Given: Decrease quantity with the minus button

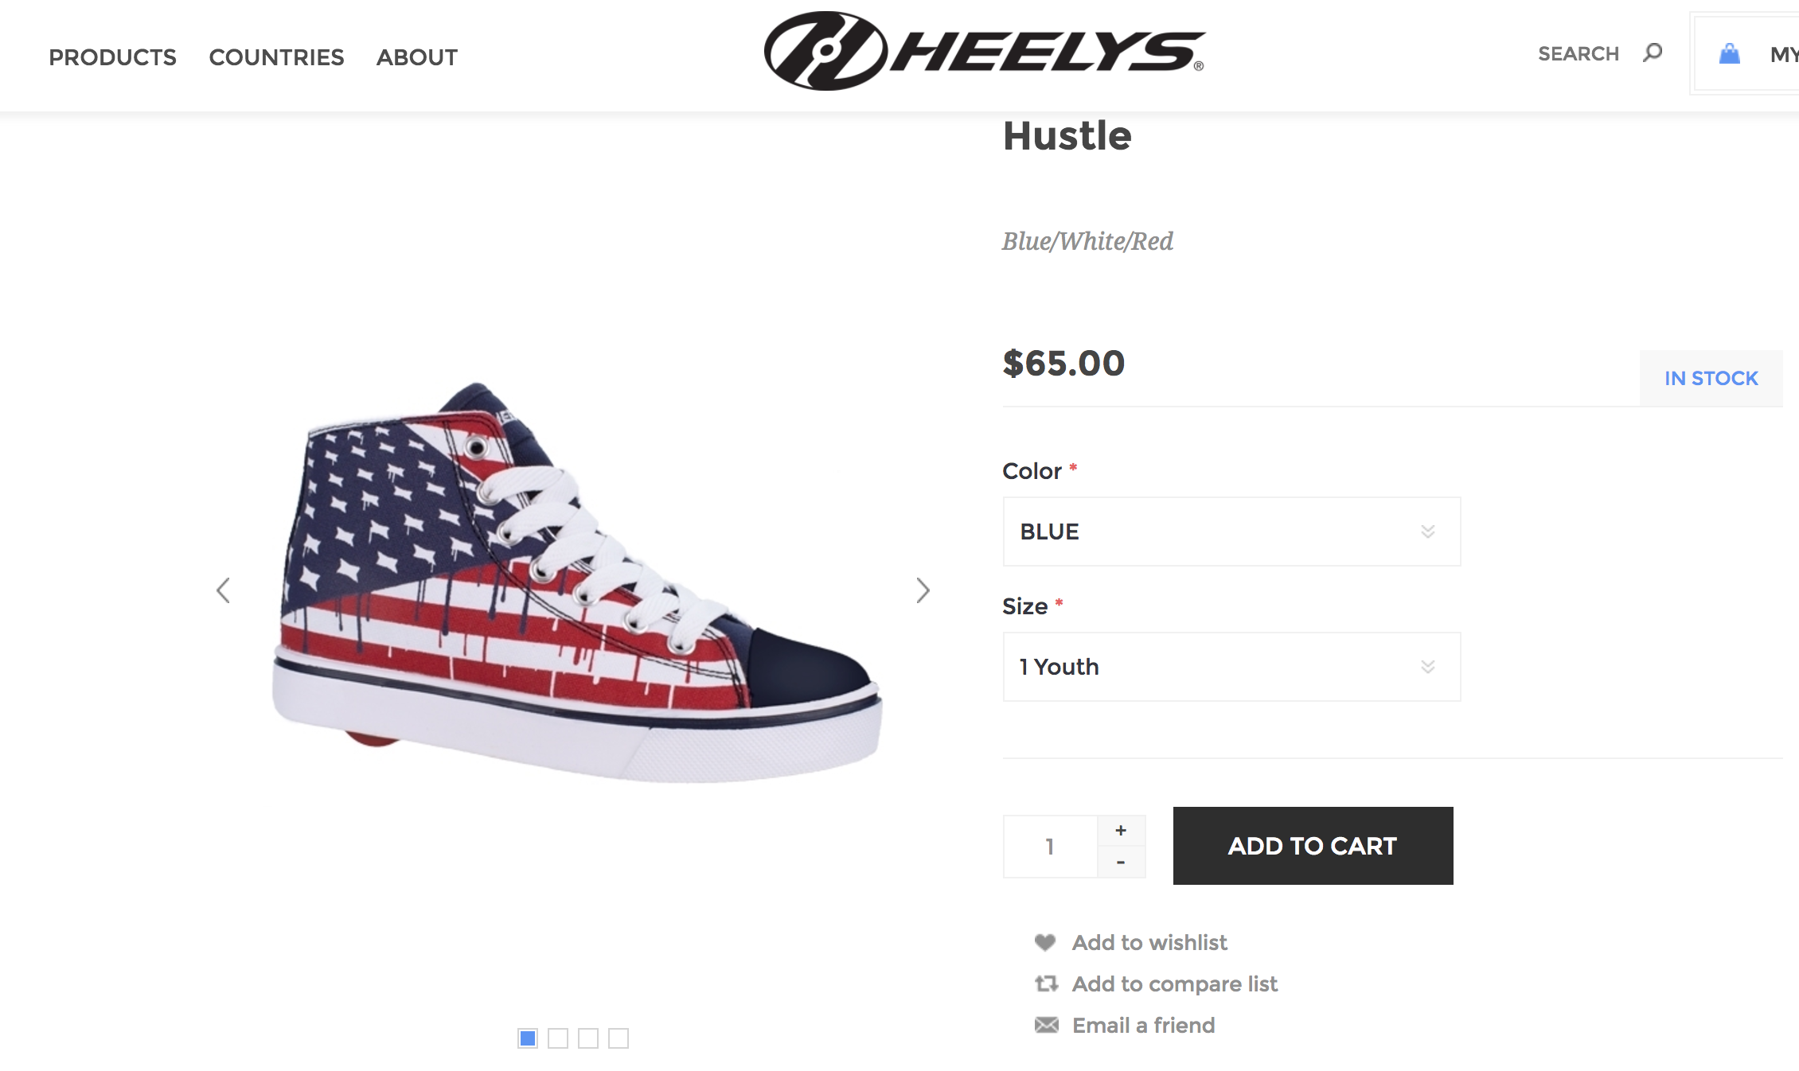Looking at the screenshot, I should coord(1121,863).
